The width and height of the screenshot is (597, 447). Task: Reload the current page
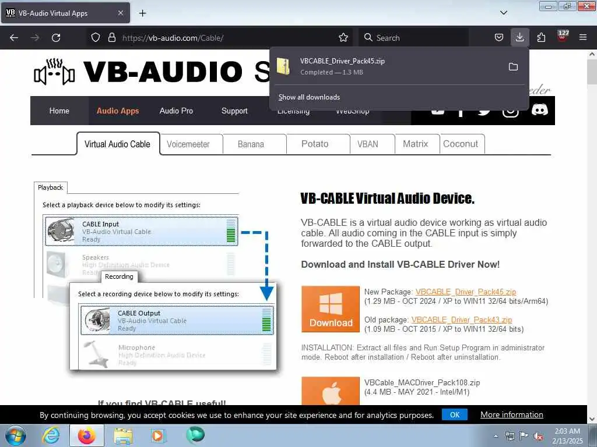pyautogui.click(x=56, y=38)
